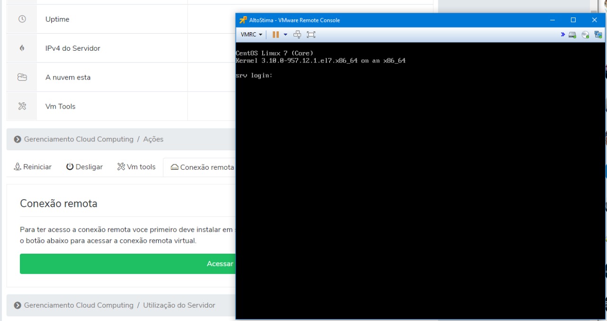This screenshot has height=321, width=607.
Task: Minimize the VMware Remote Console window
Action: [x=552, y=20]
